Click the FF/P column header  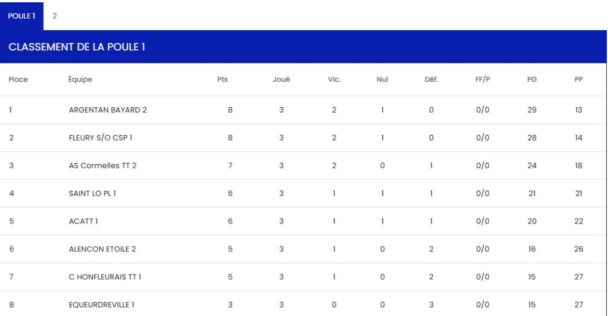pos(483,79)
